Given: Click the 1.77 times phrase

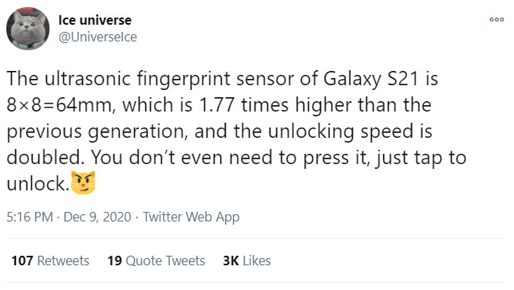Looking at the screenshot, I should (x=243, y=105).
